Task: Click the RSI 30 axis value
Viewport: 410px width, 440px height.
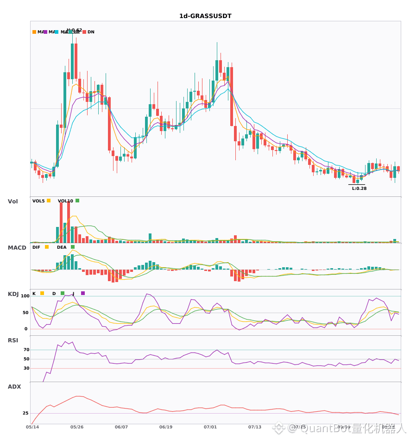Action: [26, 368]
